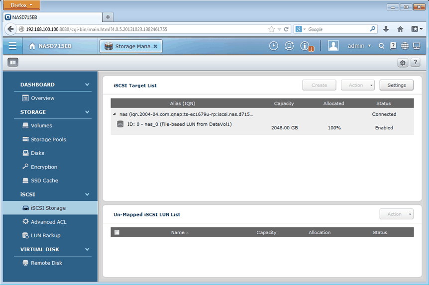Viewport: 429px width, 285px height.
Task: Open the desktop monitor icon in the NAS header
Action: click(x=417, y=46)
